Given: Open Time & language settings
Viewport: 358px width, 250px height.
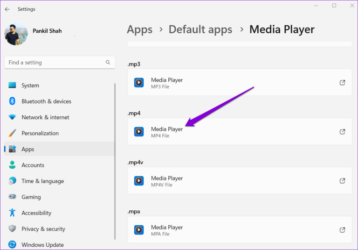Looking at the screenshot, I should (x=59, y=181).
